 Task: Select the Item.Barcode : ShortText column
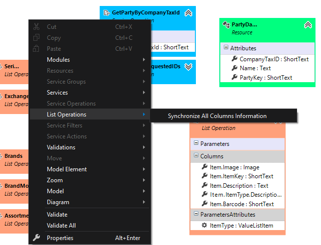(242, 204)
